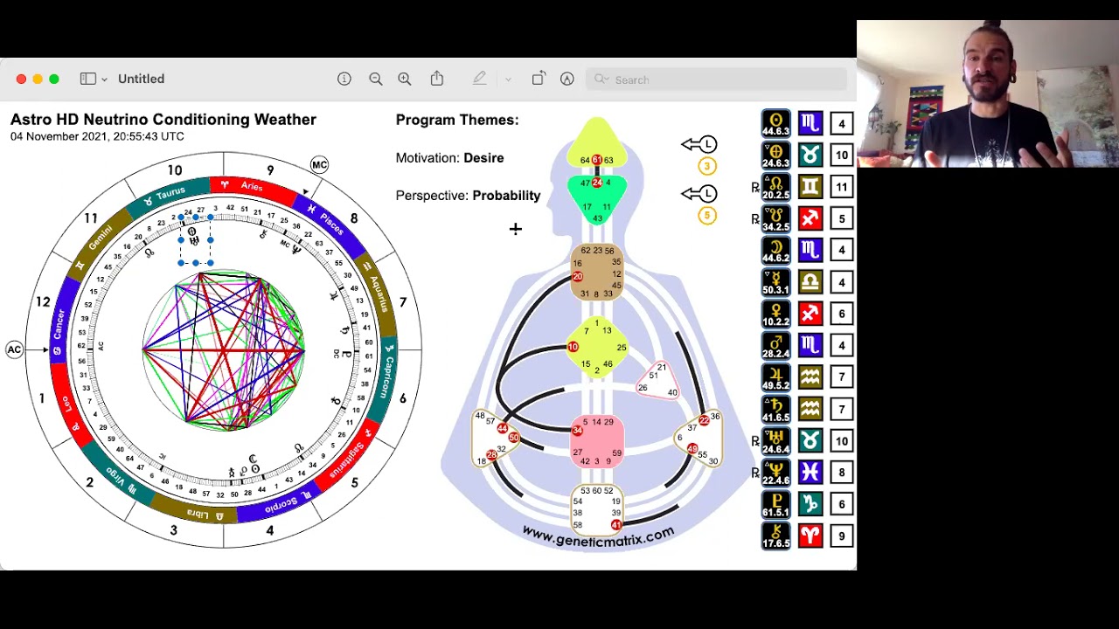This screenshot has width=1119, height=629.
Task: Click the Libra sign beside Mercury 50.3.1
Action: point(810,282)
